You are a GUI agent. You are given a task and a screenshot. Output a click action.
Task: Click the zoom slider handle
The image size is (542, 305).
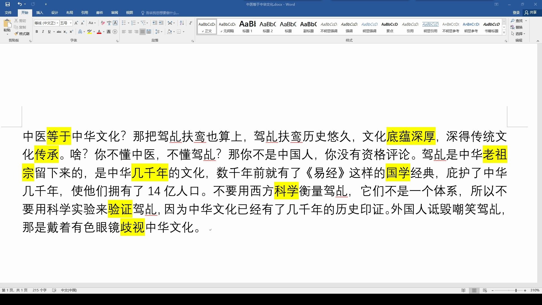(516, 291)
